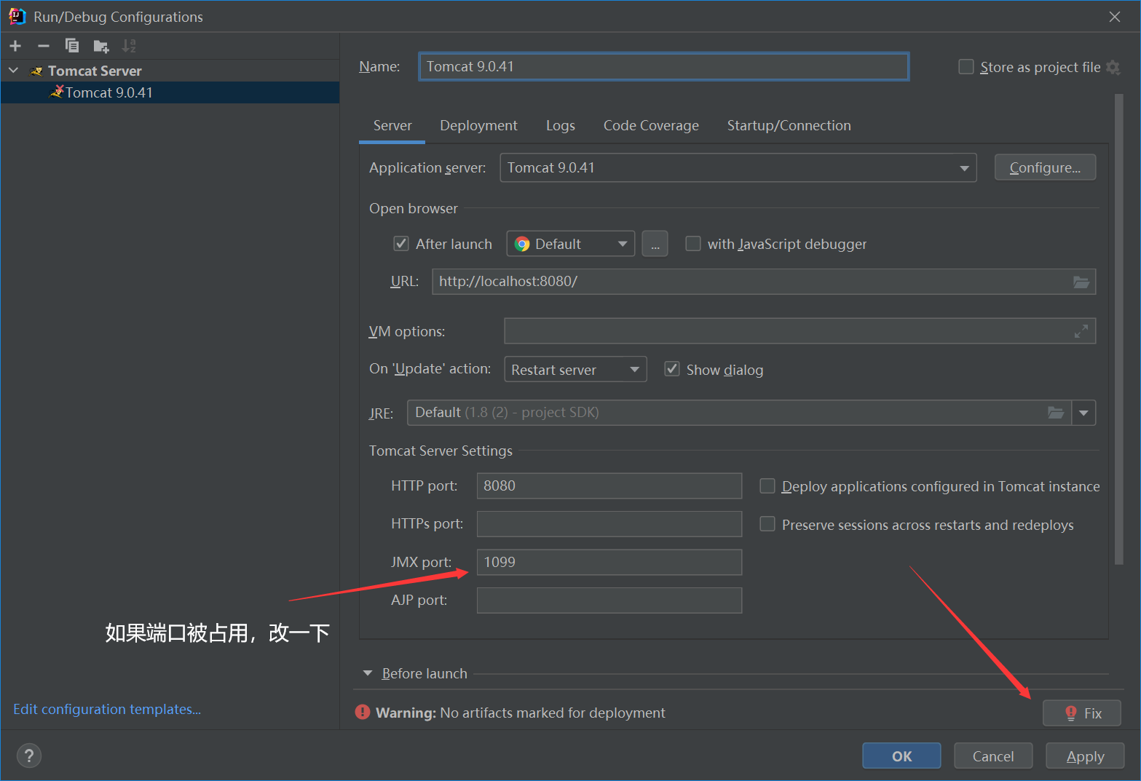Copy the selected configuration
The width and height of the screenshot is (1141, 781).
72,46
